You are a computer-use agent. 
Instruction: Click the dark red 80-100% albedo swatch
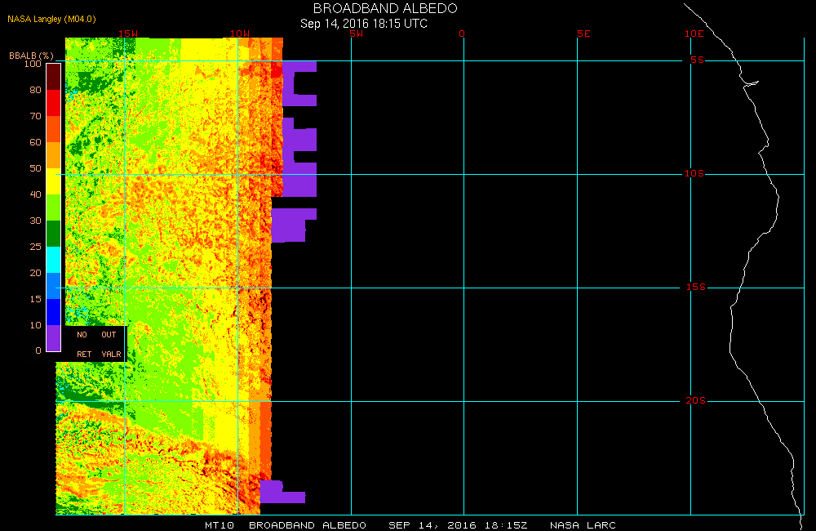click(x=53, y=76)
